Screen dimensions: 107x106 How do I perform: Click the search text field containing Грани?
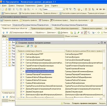coord(52,9)
